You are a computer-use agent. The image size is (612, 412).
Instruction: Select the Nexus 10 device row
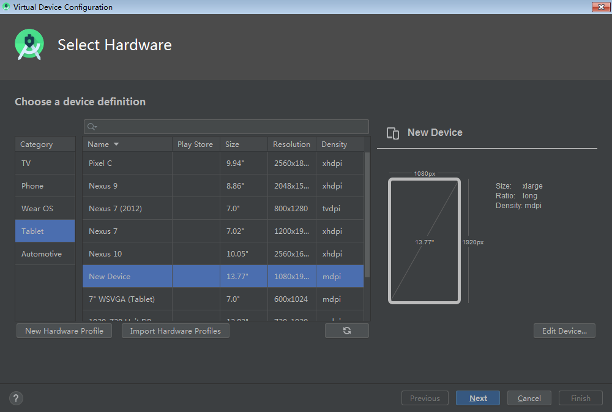coord(223,253)
